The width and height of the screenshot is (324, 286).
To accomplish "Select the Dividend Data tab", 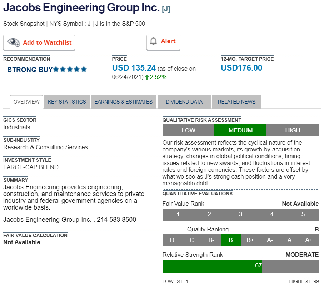I will coord(184,102).
